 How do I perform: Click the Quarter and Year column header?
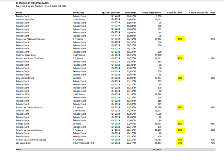112,12
